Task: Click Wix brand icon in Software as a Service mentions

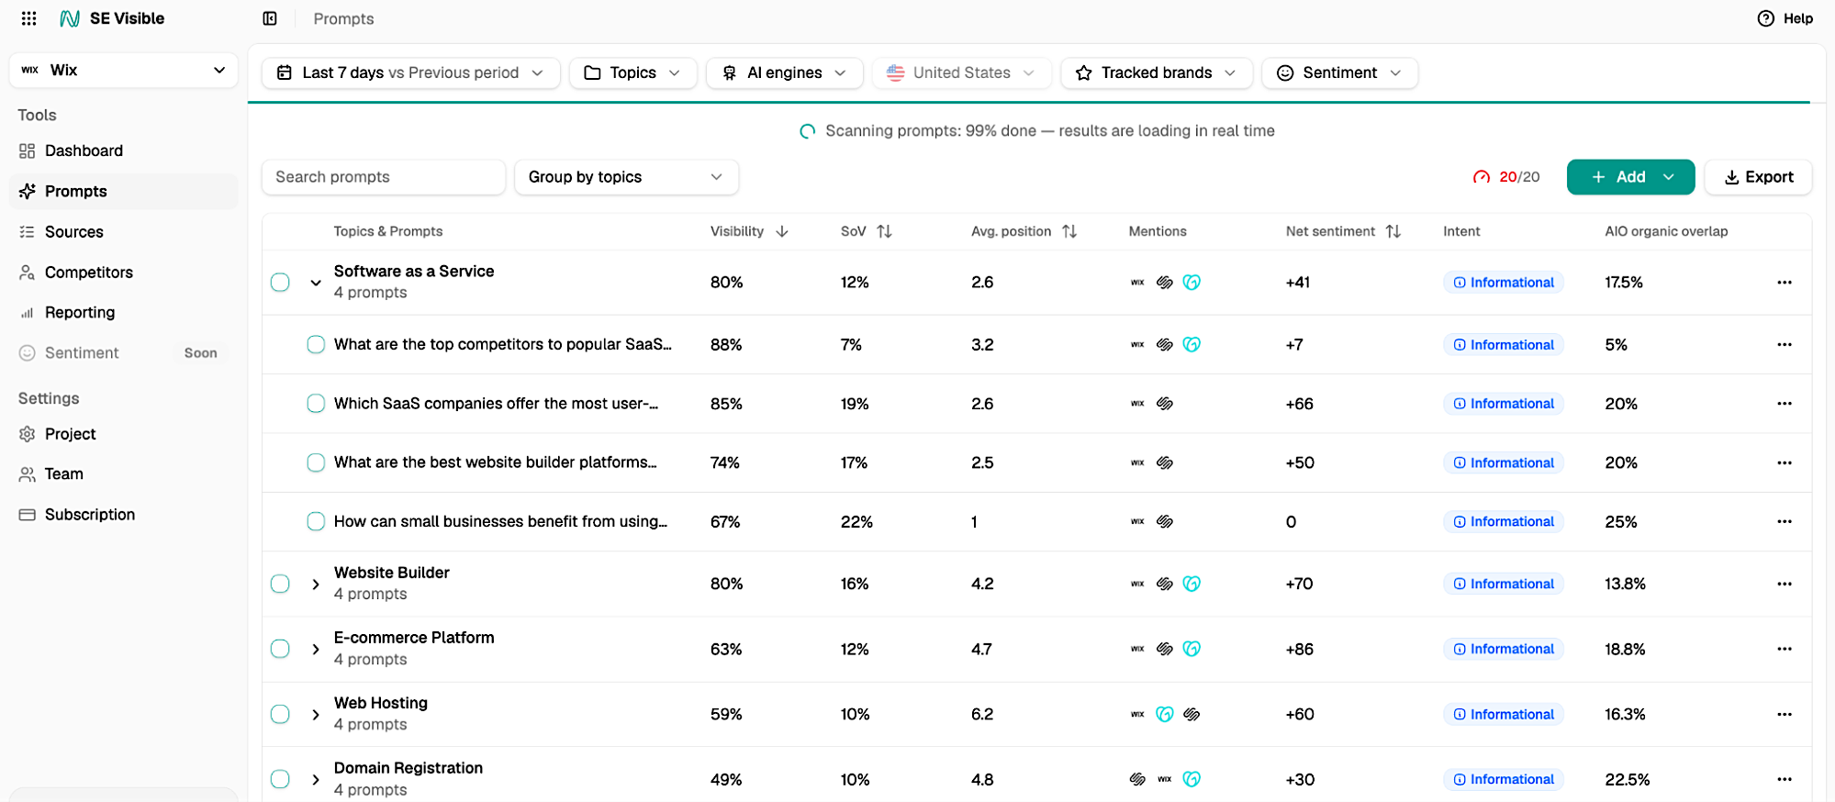Action: pos(1137,283)
